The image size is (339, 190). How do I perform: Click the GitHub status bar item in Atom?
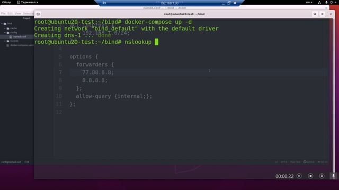309,162
